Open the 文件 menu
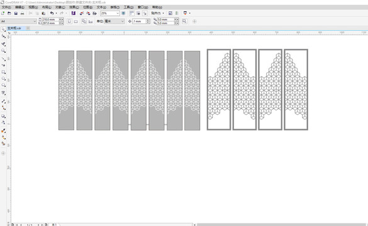 pos(6,8)
